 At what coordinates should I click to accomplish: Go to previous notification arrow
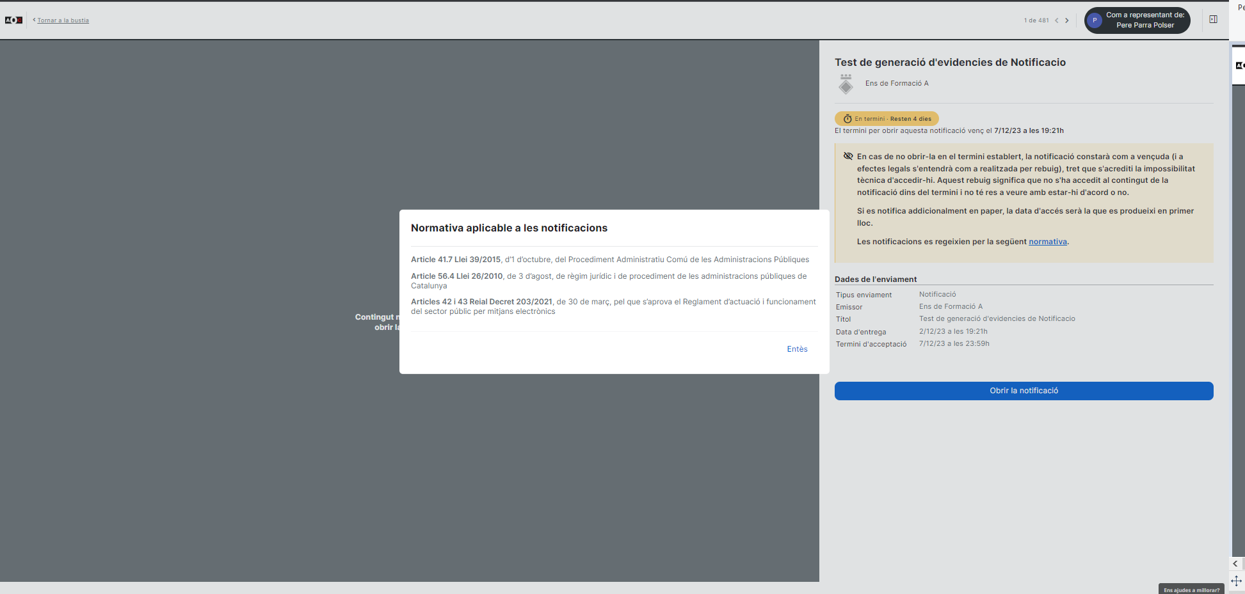[x=1057, y=20]
